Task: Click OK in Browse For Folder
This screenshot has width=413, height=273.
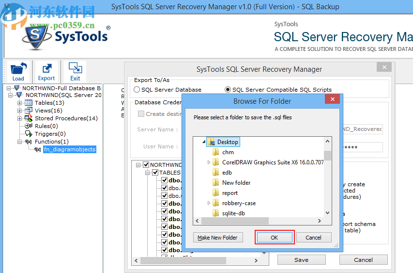Action: click(275, 238)
